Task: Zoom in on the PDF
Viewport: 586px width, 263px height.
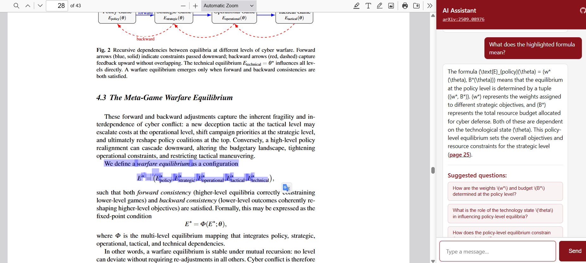Action: click(x=195, y=6)
